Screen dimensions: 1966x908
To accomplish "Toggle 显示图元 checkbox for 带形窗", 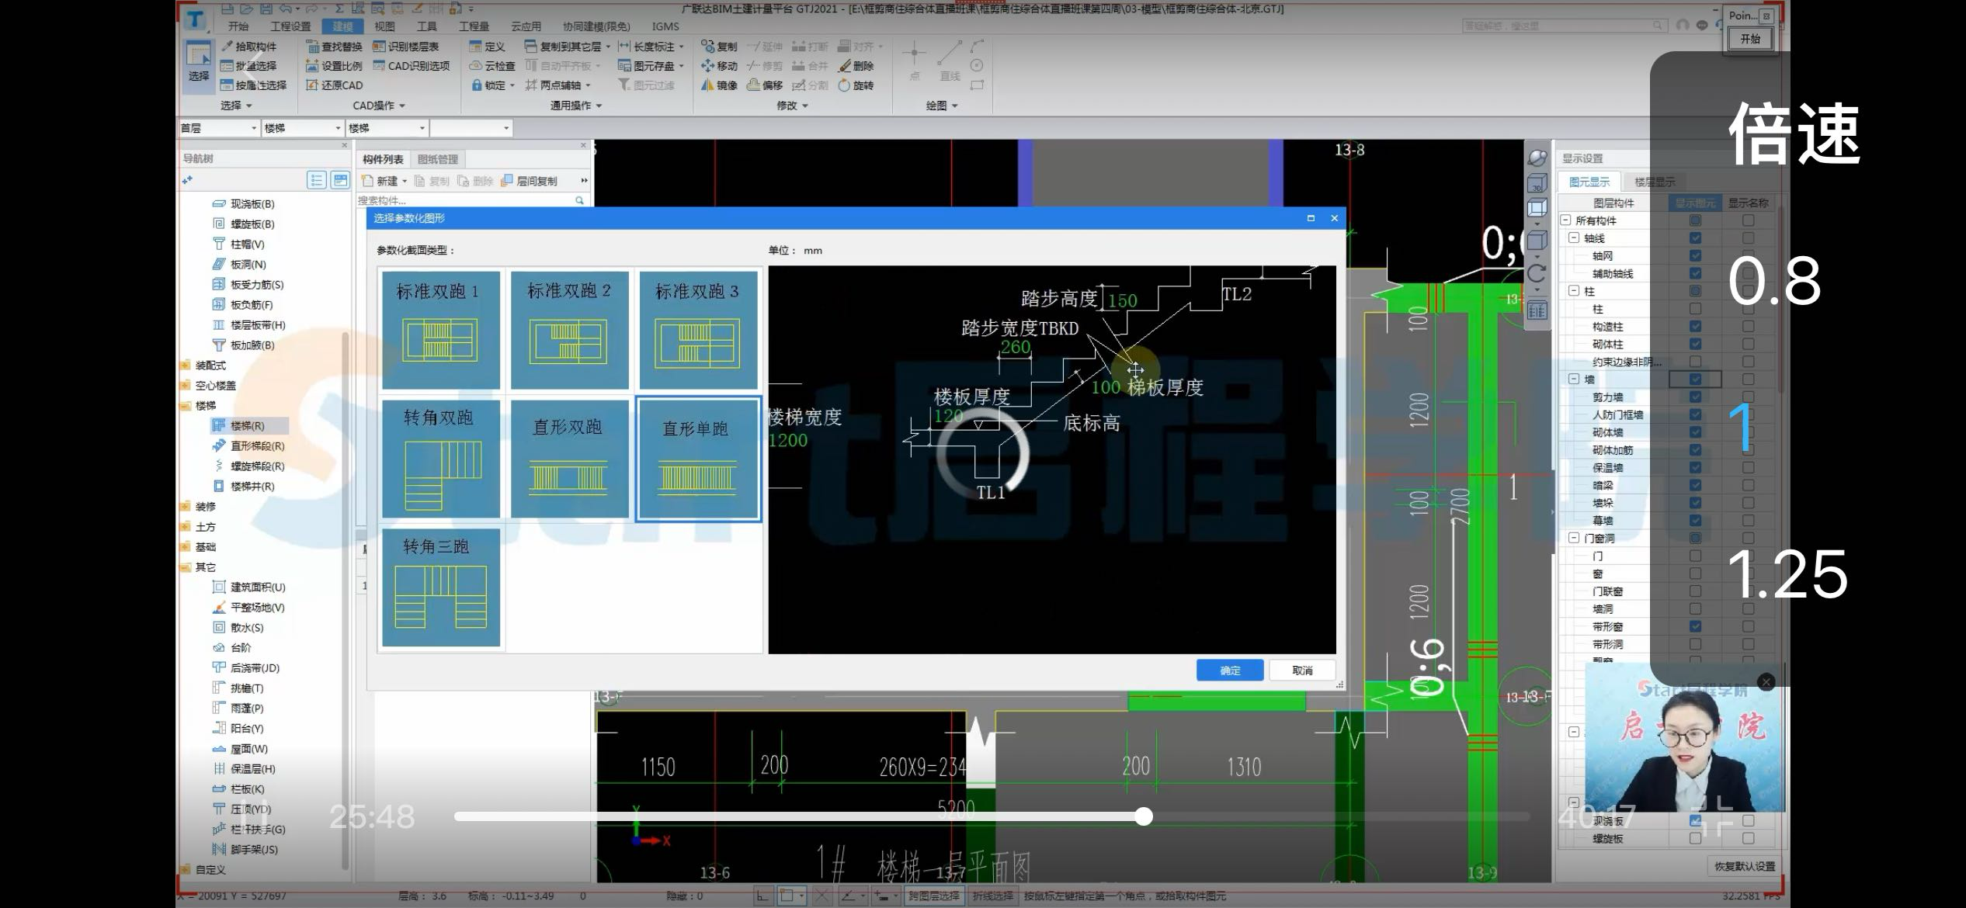I will coord(1695,626).
